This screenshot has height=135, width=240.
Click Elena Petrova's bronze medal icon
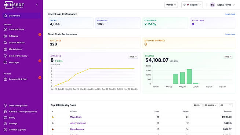pos(52,129)
